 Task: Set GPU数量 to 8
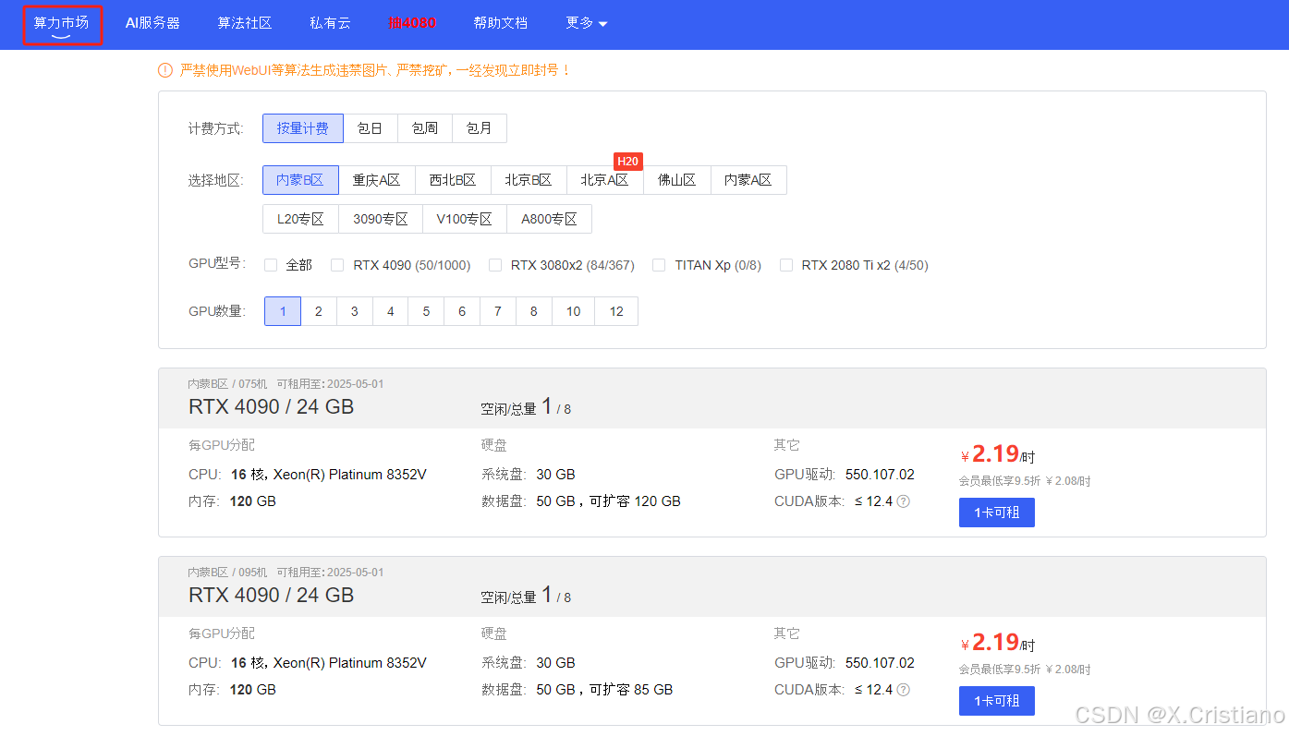tap(534, 311)
